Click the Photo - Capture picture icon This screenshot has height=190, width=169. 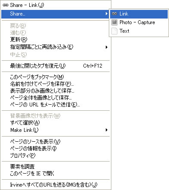pos(114,22)
